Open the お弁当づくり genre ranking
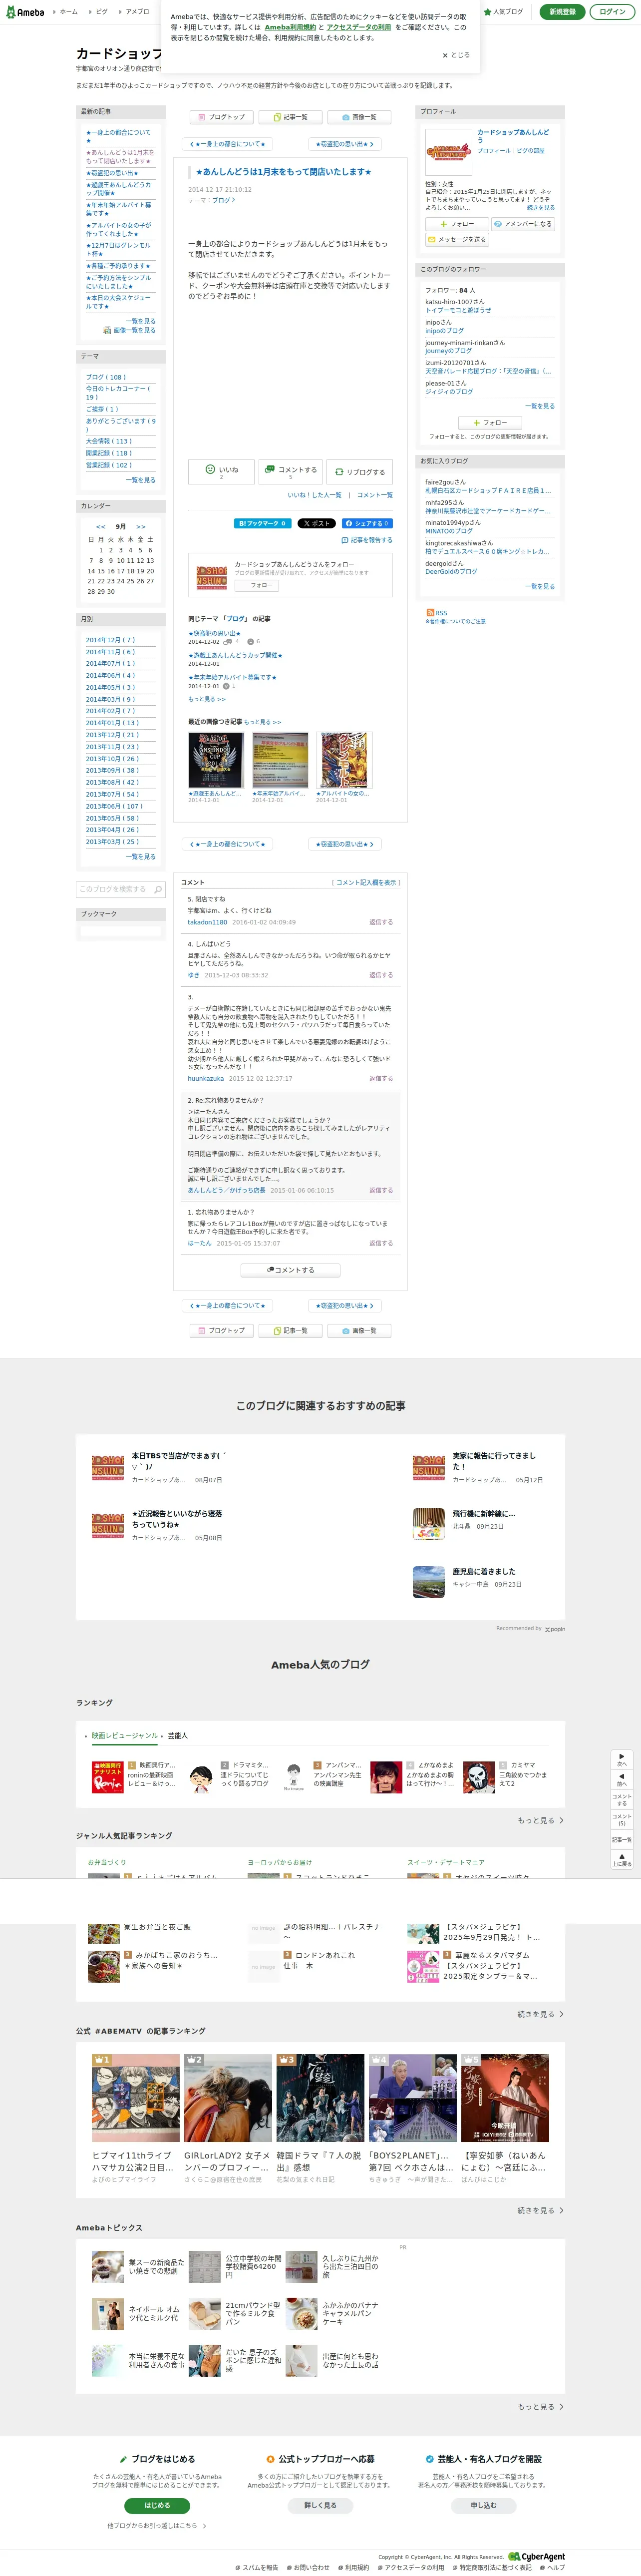 pyautogui.click(x=107, y=1862)
